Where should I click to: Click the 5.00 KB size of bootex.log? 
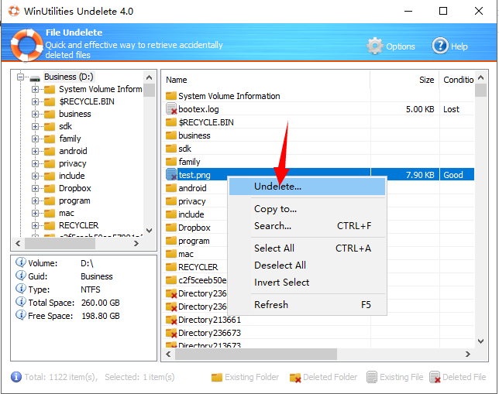click(420, 109)
